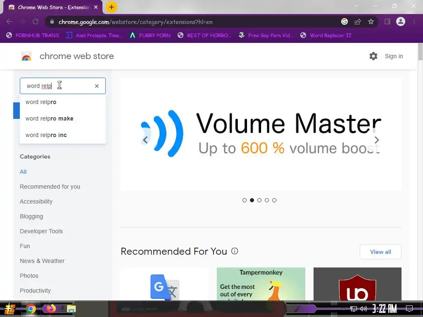Select the third carousel dot
The image size is (423, 317).
click(259, 200)
